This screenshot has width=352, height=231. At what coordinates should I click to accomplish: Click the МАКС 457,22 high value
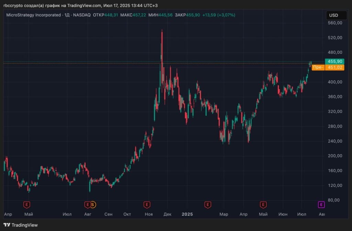click(x=133, y=15)
